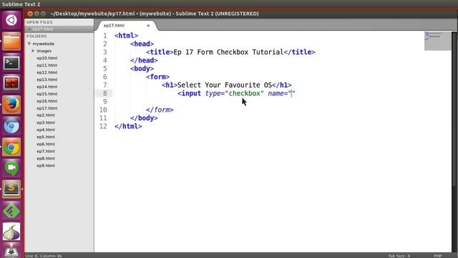Select the images folder label

tap(44, 51)
